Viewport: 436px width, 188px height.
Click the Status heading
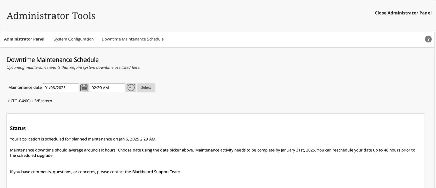(x=18, y=129)
